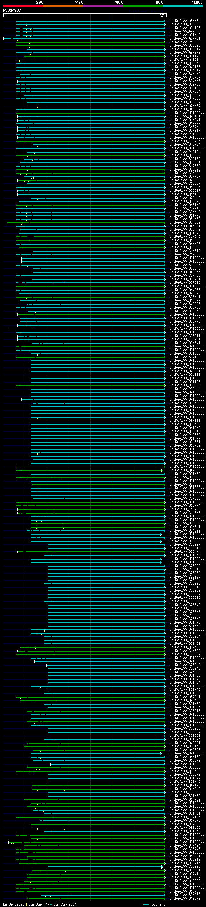Open the UniRef100_C0SJ04 entry
The width and height of the screenshot is (206, 907).
pyautogui.click(x=185, y=654)
